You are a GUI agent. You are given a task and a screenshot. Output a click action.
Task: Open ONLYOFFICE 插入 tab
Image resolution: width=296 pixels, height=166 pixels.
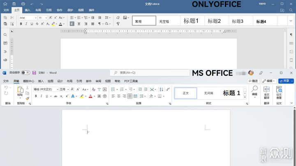28,10
